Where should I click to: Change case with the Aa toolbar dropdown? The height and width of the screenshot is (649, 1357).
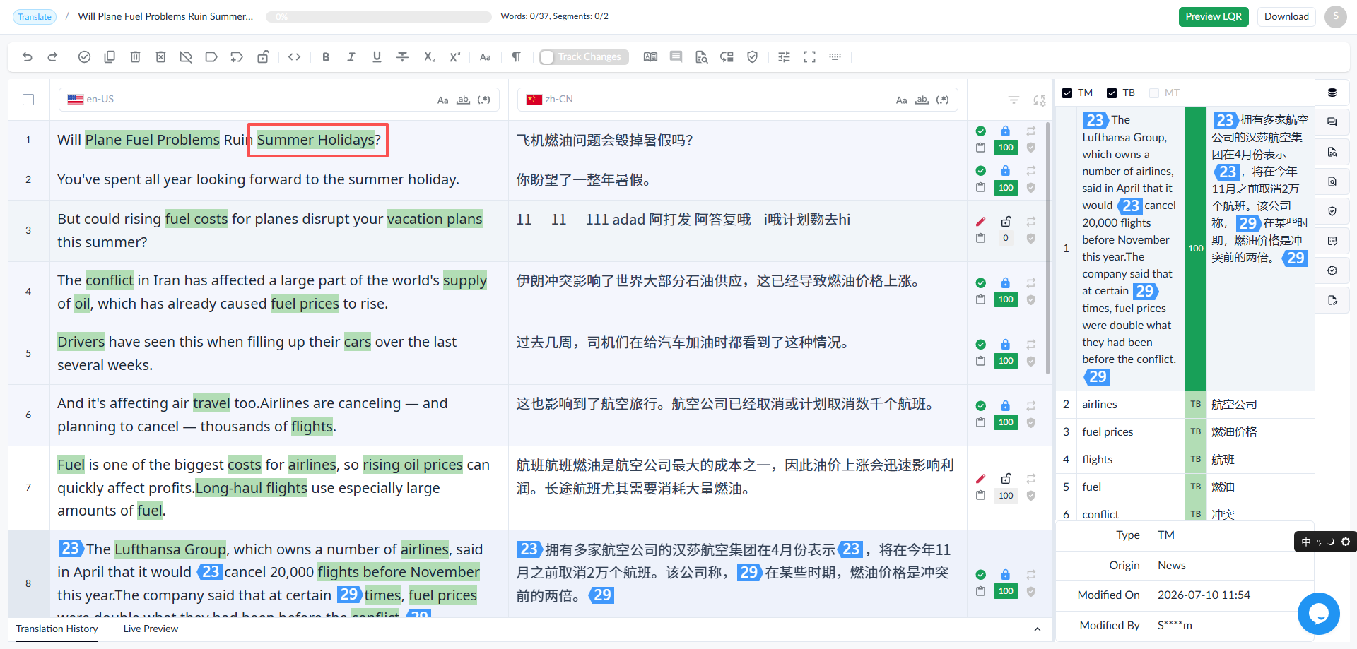tap(486, 57)
